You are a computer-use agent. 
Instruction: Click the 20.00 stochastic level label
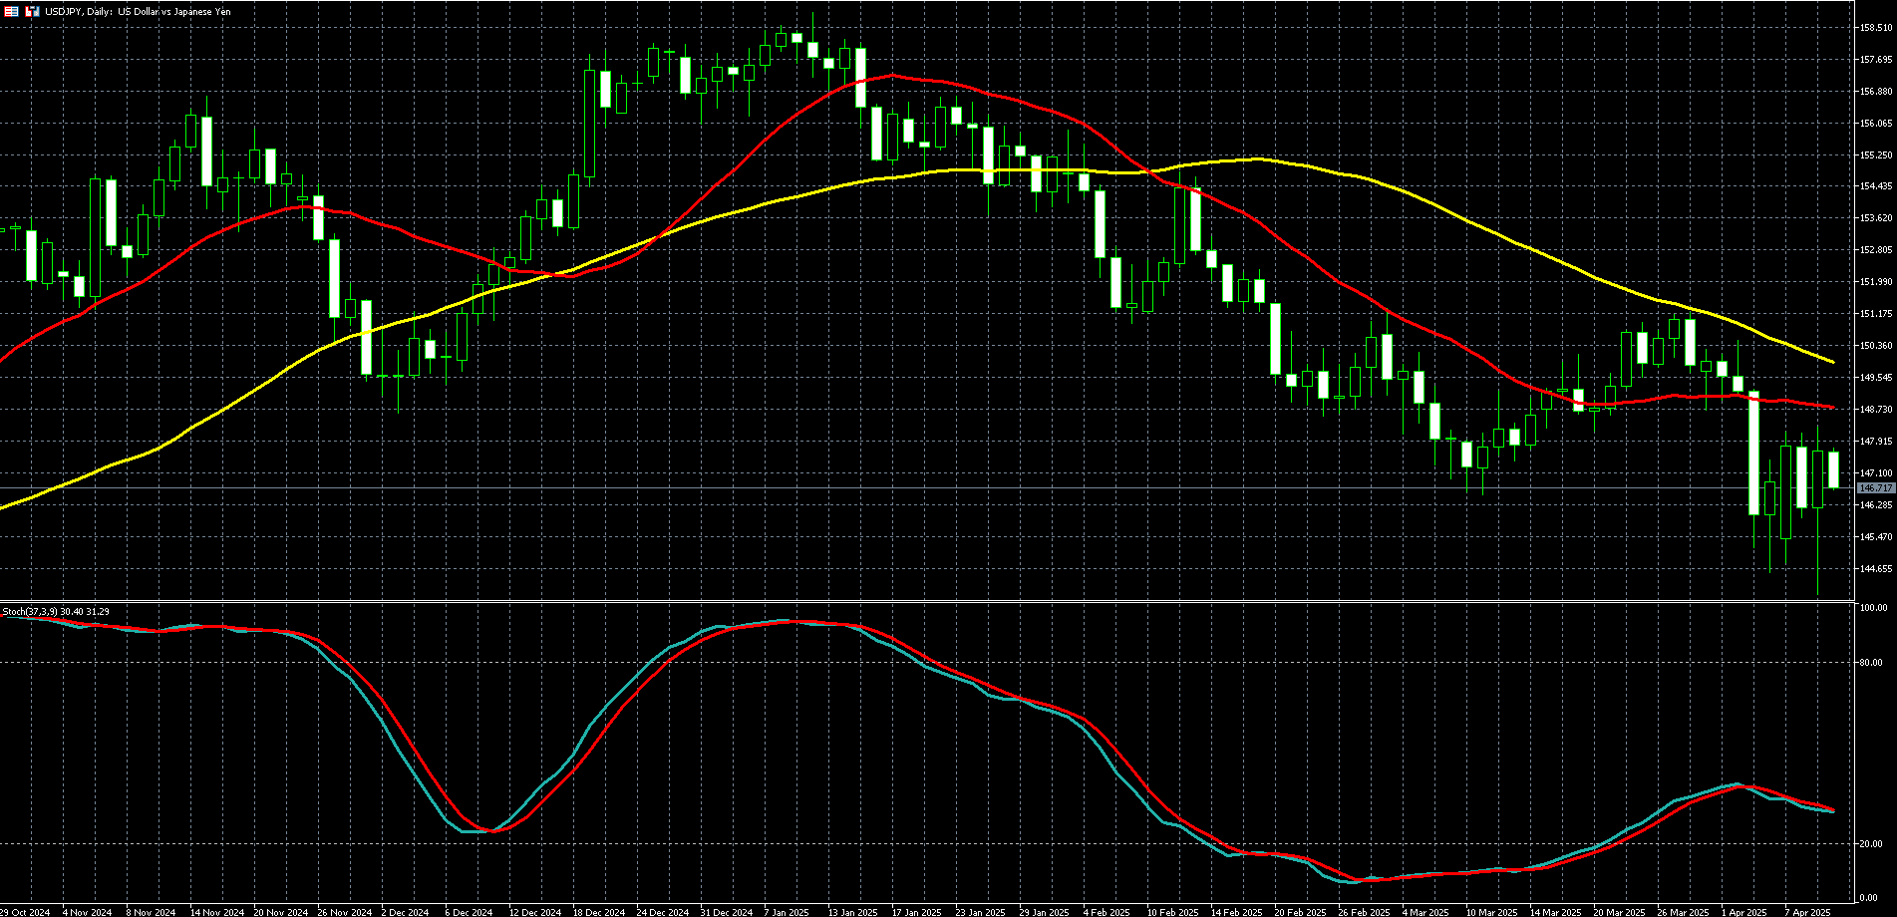coord(1872,844)
